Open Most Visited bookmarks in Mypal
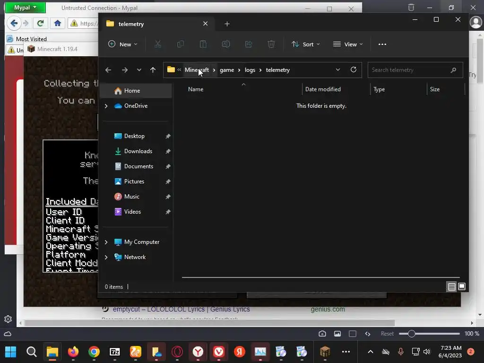484x363 pixels. pyautogui.click(x=27, y=39)
